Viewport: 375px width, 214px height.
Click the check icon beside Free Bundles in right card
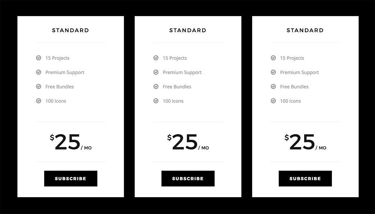coord(273,87)
